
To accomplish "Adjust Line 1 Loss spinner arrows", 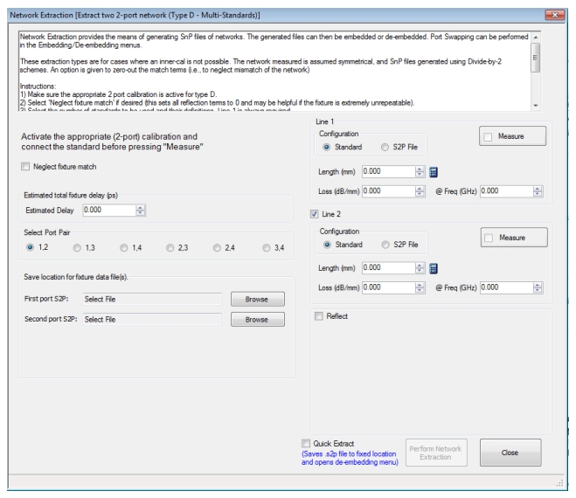I will (420, 191).
